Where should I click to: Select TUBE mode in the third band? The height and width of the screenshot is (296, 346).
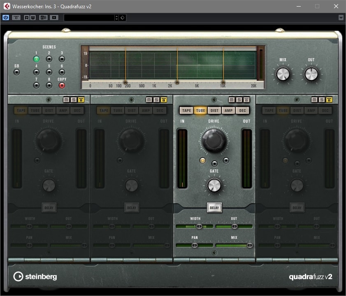point(200,110)
